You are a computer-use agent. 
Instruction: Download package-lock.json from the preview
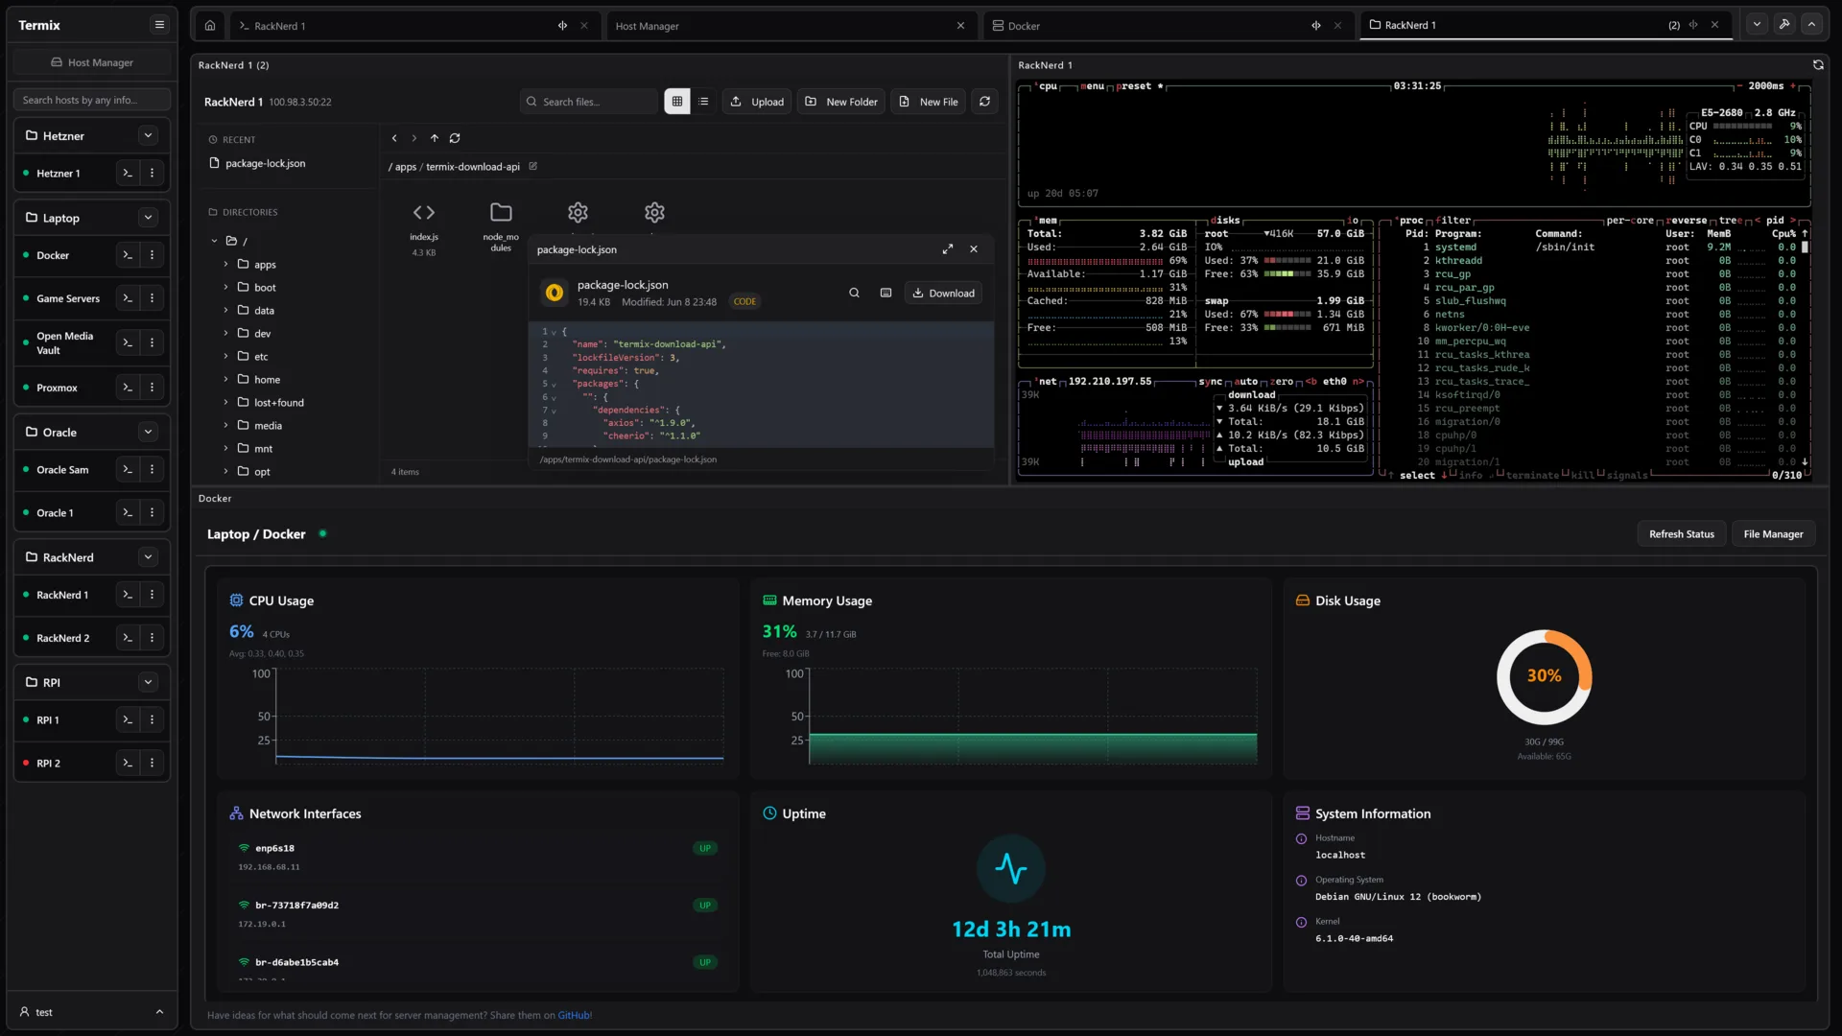pos(942,293)
